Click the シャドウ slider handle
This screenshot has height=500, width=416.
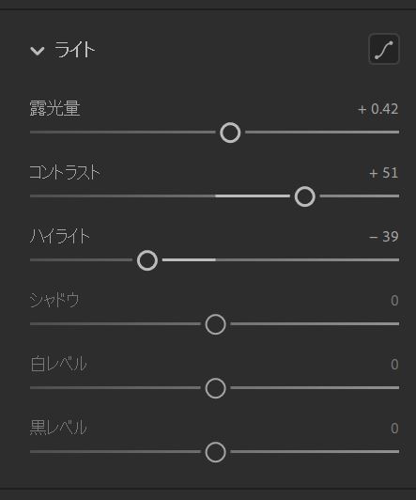[216, 324]
